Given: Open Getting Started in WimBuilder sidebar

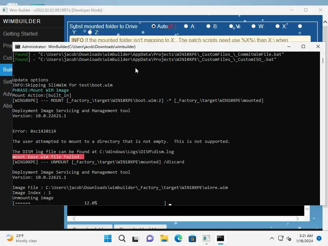Looking at the screenshot, I should [20, 34].
